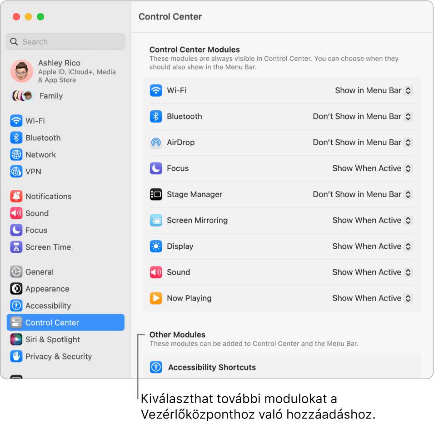Select Wi-Fi label in the sidebar
This screenshot has width=434, height=424.
coord(35,121)
